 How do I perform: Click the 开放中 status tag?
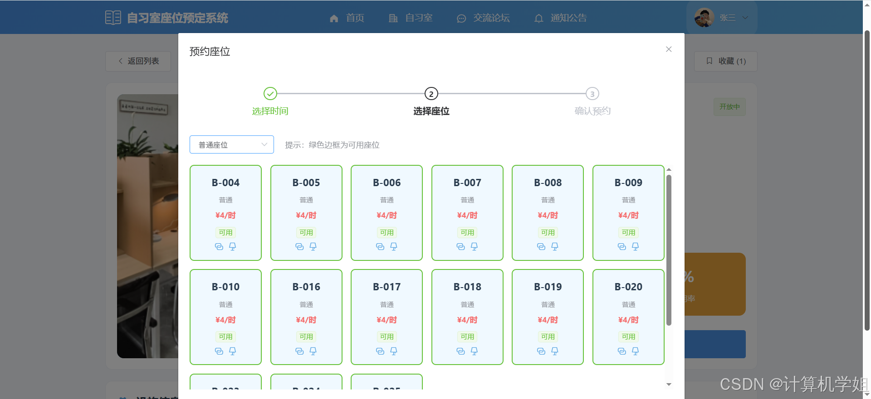[x=729, y=107]
